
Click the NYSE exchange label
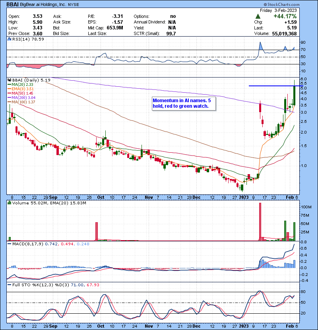(x=74, y=5)
